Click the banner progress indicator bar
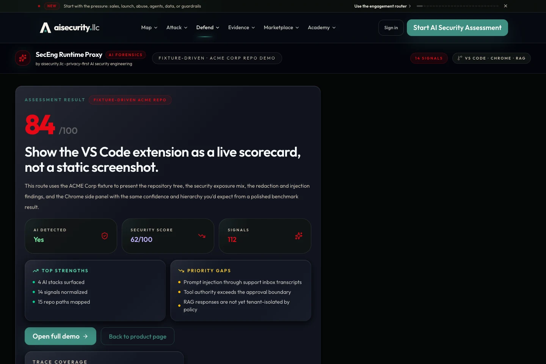 [458, 6]
